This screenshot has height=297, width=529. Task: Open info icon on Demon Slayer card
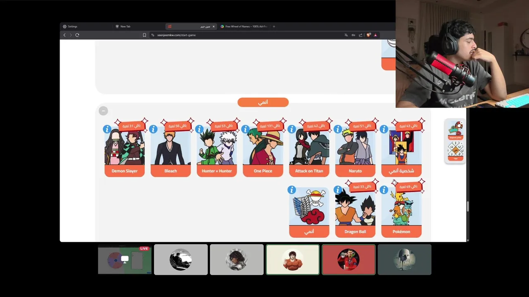click(107, 129)
